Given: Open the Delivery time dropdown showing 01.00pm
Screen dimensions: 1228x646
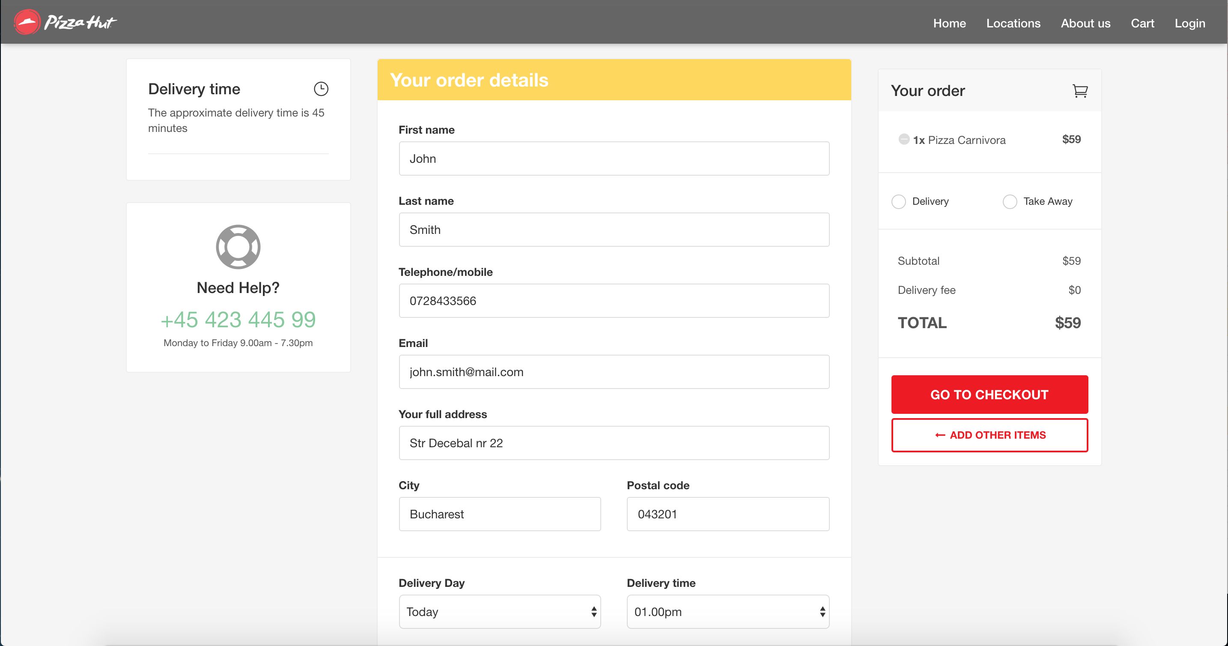Looking at the screenshot, I should coord(727,612).
